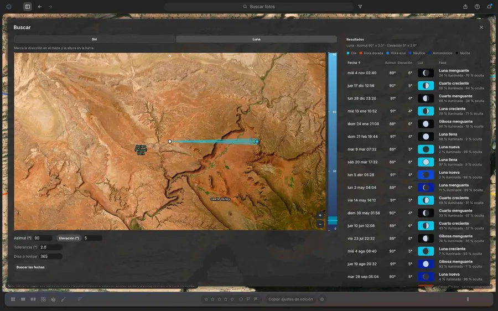
Task: Open the four-square survey view icon
Action: 43,299
